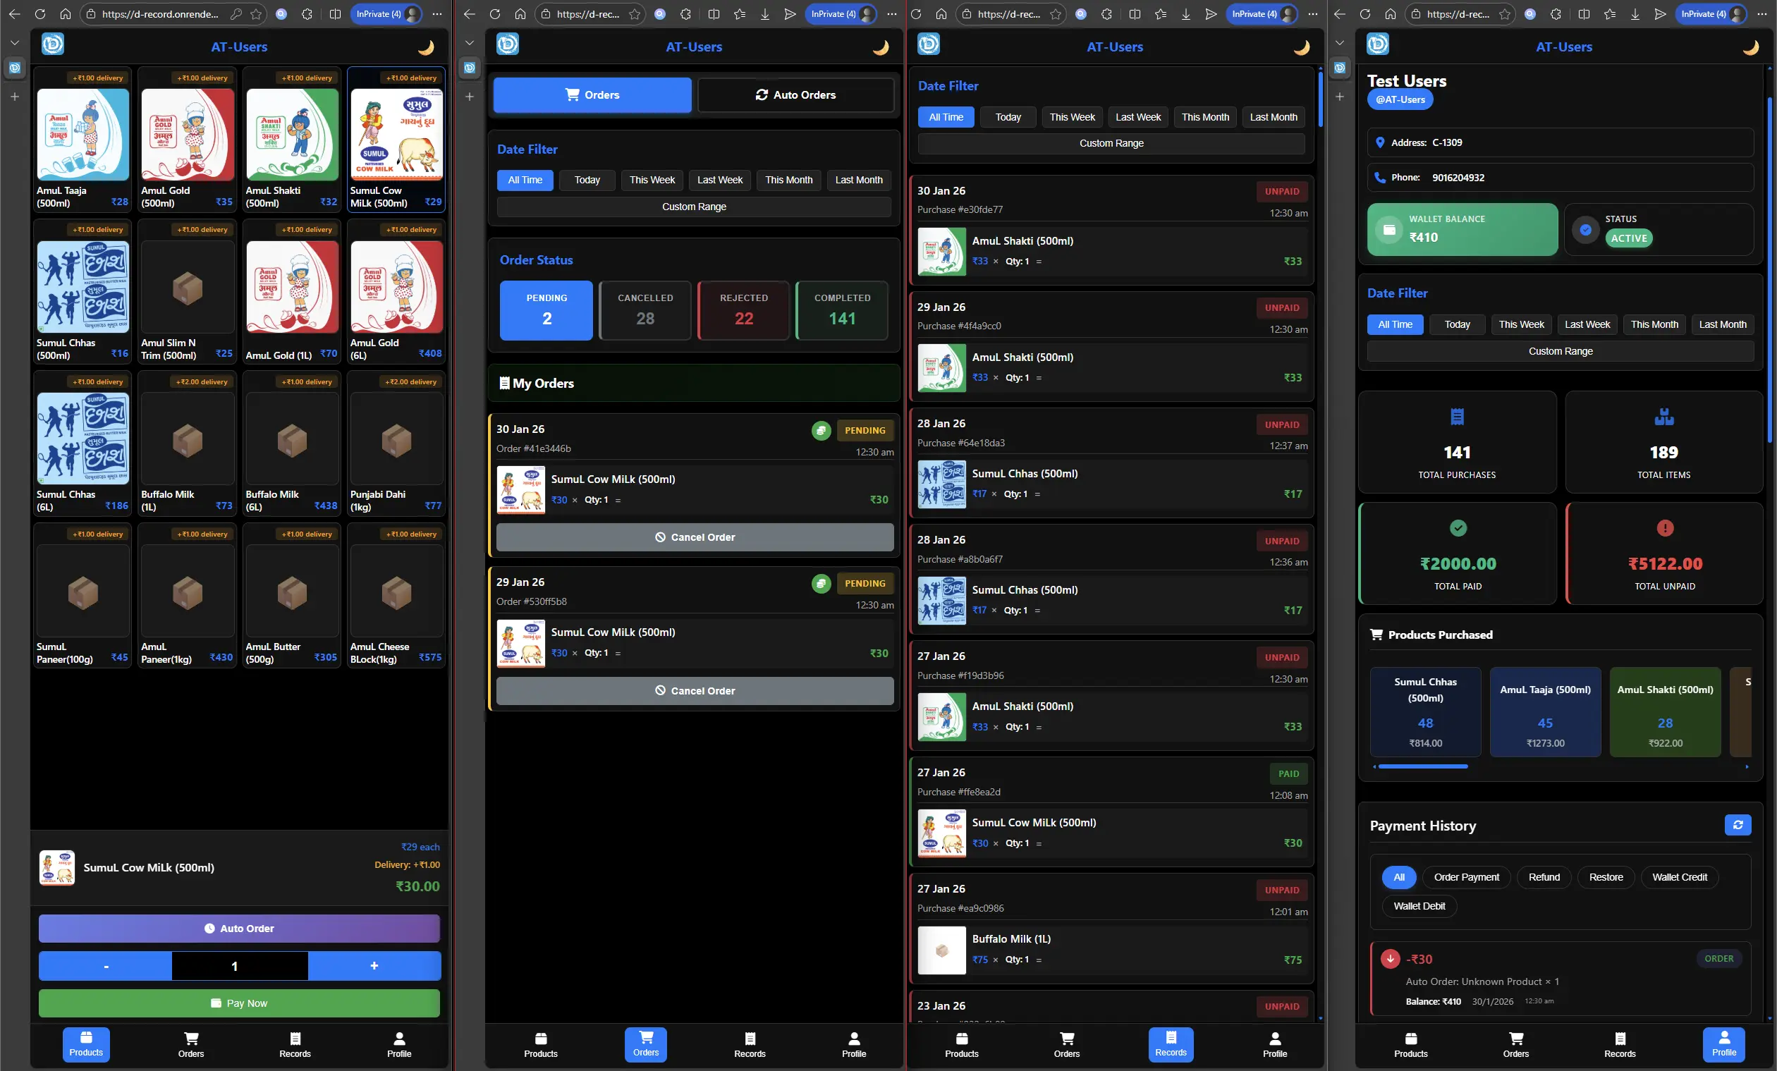
Task: Click purple Auto Order button
Action: pyautogui.click(x=240, y=929)
